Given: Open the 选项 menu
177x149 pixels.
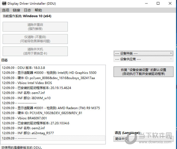Looking at the screenshot, I should [5, 10].
